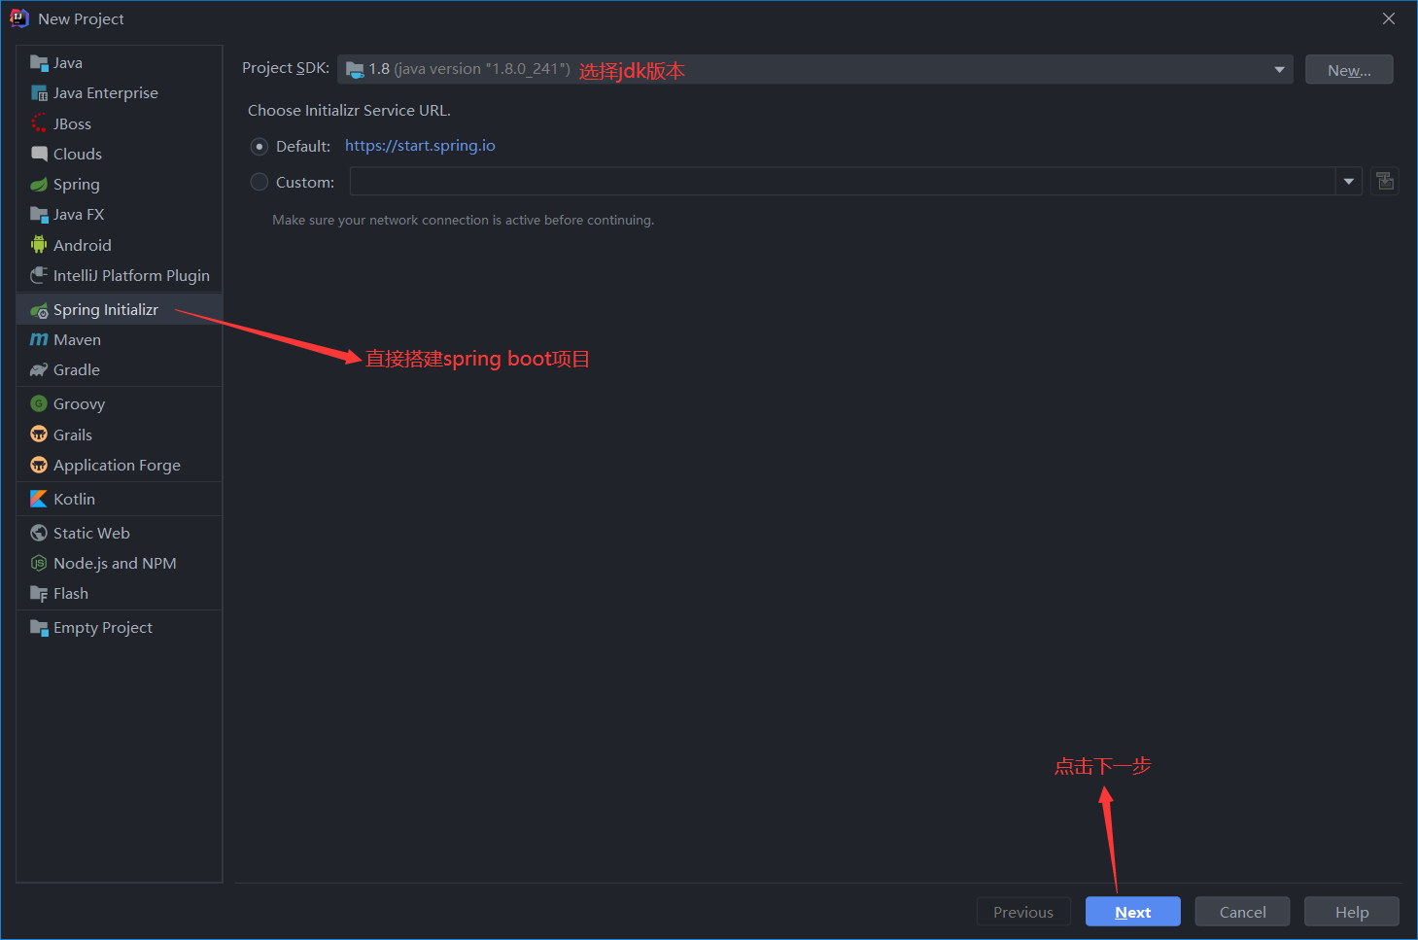Screen dimensions: 1418x940
Task: Select the Custom service URL radio button
Action: (x=259, y=182)
